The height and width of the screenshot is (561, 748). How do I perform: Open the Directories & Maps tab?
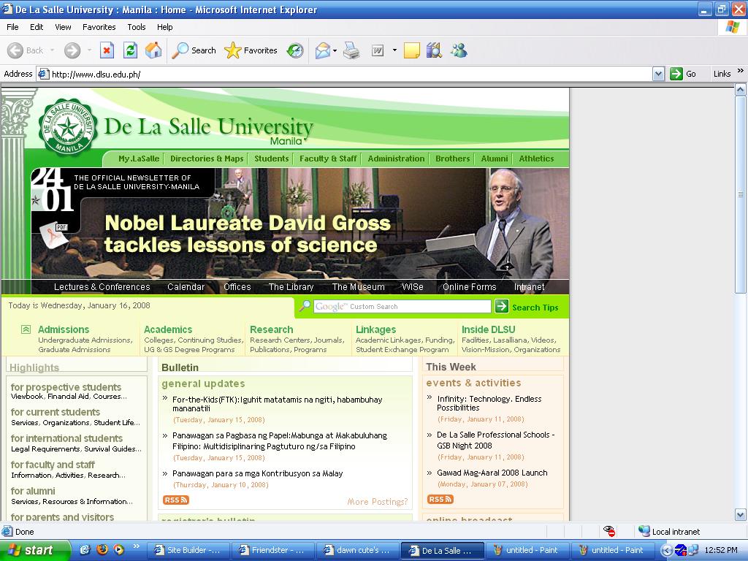[x=207, y=159]
